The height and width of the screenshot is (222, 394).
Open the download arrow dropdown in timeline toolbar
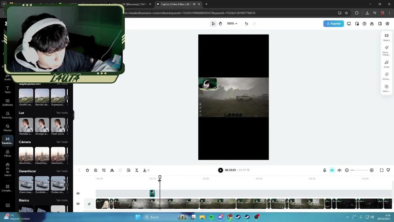coord(146,170)
